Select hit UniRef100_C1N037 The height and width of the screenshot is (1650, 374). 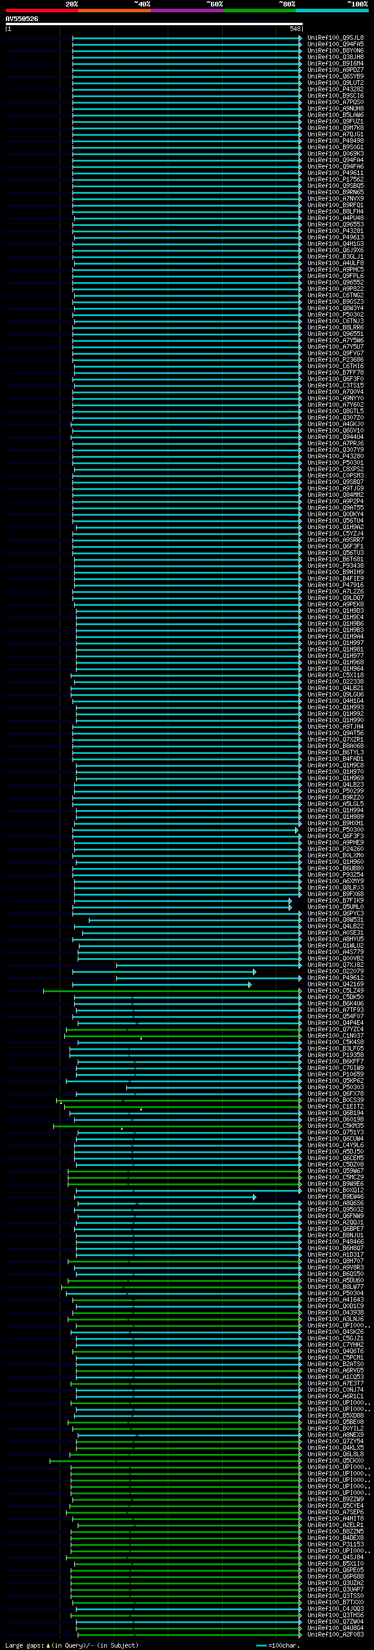tap(335, 1036)
